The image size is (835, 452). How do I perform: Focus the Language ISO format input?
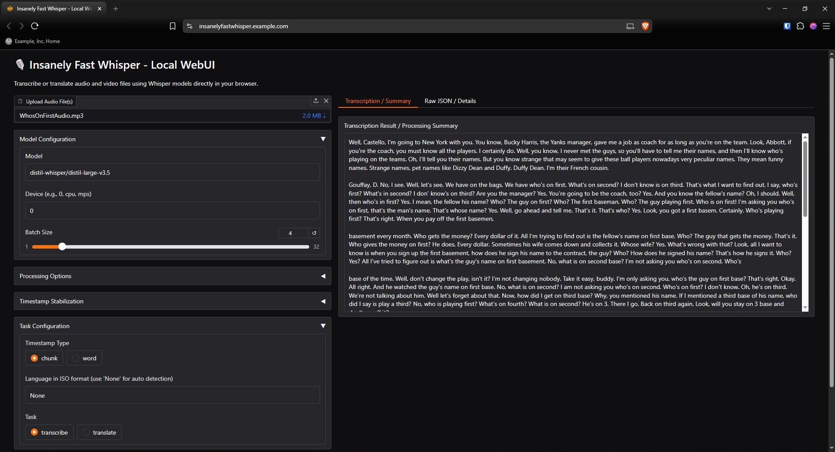[172, 395]
